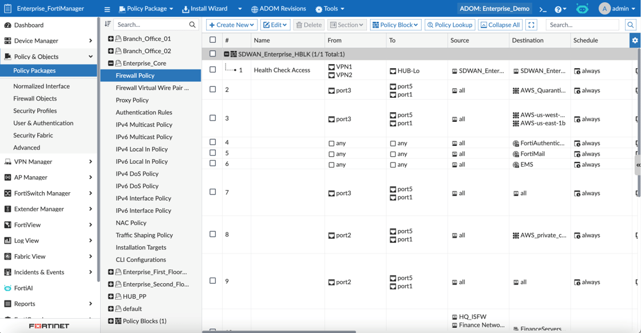The height and width of the screenshot is (333, 641).
Task: Click the AWS-us-east-1b destination entry
Action: click(539, 124)
